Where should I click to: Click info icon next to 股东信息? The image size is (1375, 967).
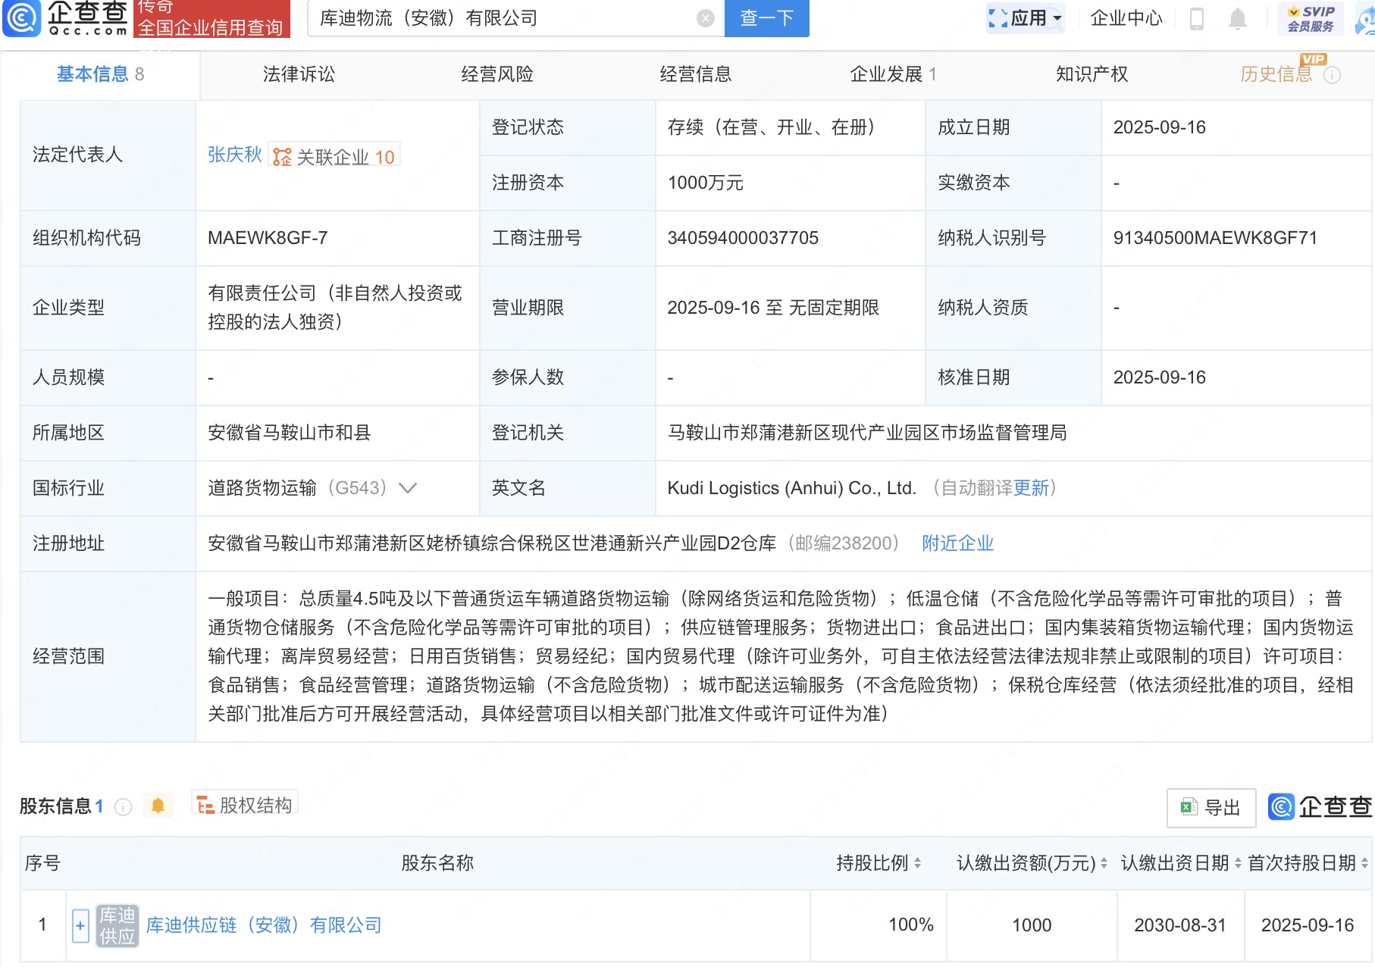coord(123,807)
